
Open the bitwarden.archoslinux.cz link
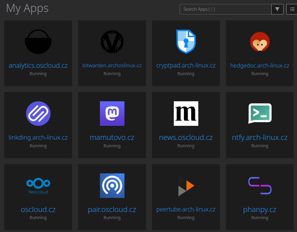click(112, 65)
